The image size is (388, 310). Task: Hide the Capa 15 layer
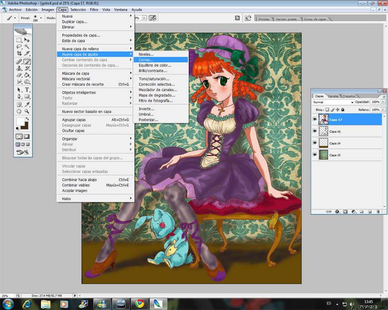[x=315, y=155]
